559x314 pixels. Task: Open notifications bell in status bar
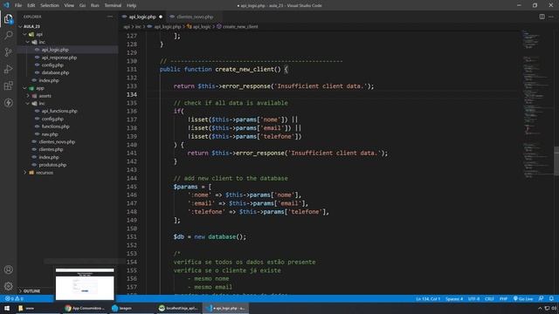(551, 298)
